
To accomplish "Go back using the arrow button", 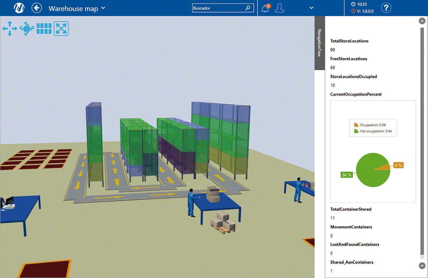I will pos(36,8).
